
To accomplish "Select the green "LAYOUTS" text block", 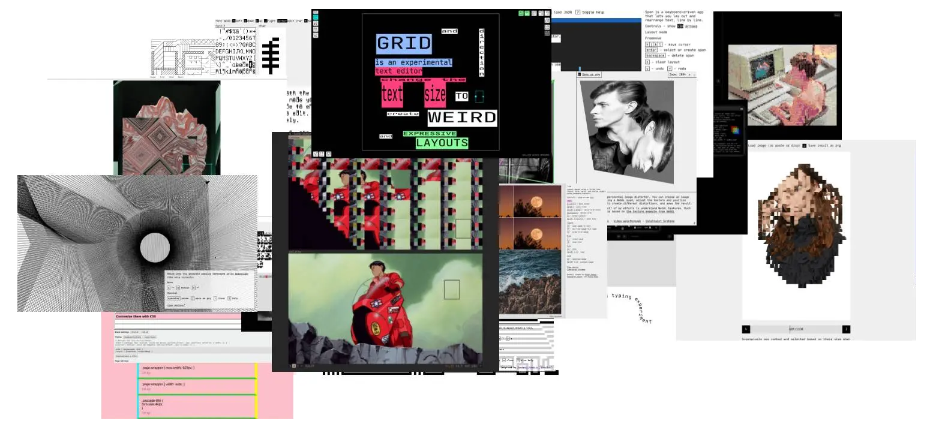I will point(442,143).
